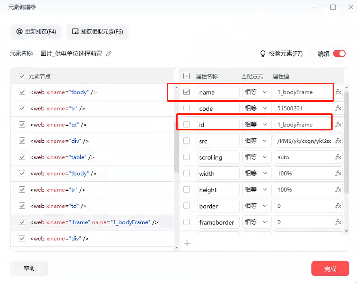Click the 匹配方式 column header
The image size is (357, 283).
point(252,76)
